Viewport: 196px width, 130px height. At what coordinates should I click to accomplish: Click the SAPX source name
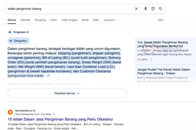tap(144, 60)
